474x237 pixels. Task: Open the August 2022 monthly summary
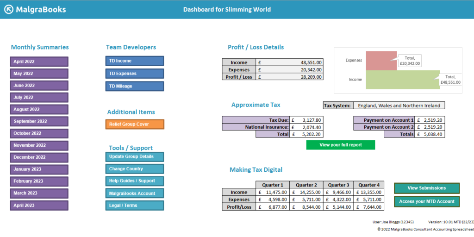click(x=39, y=109)
